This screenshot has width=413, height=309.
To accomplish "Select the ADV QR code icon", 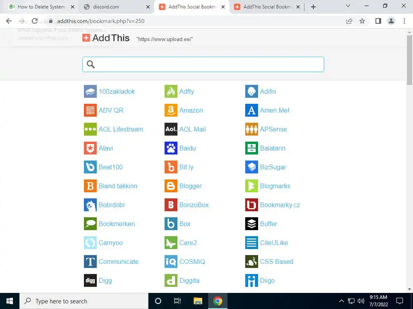I will click(90, 110).
